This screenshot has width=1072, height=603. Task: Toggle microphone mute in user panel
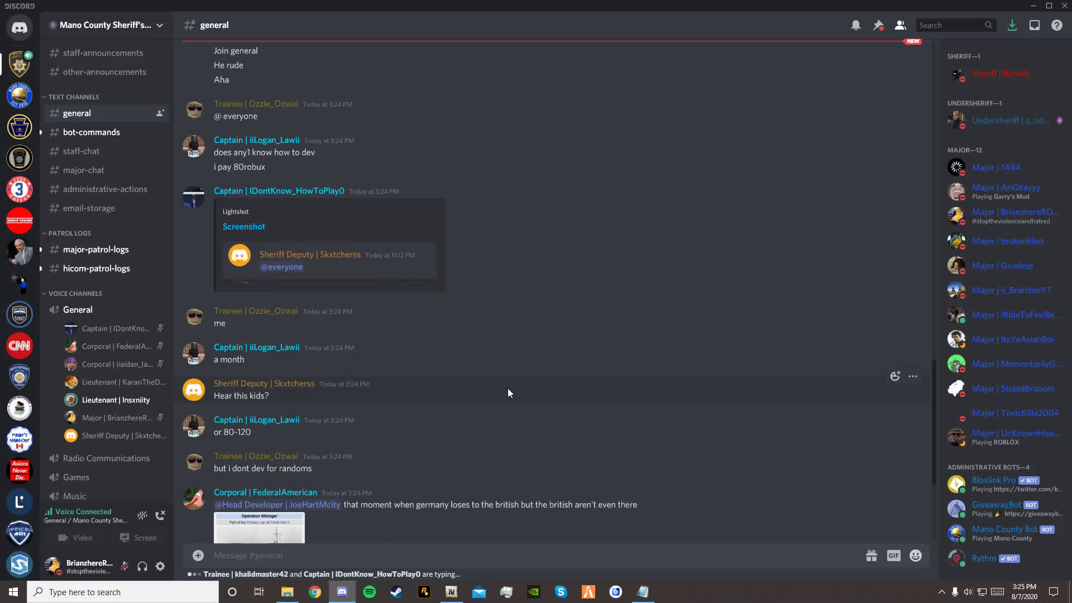pyautogui.click(x=125, y=566)
